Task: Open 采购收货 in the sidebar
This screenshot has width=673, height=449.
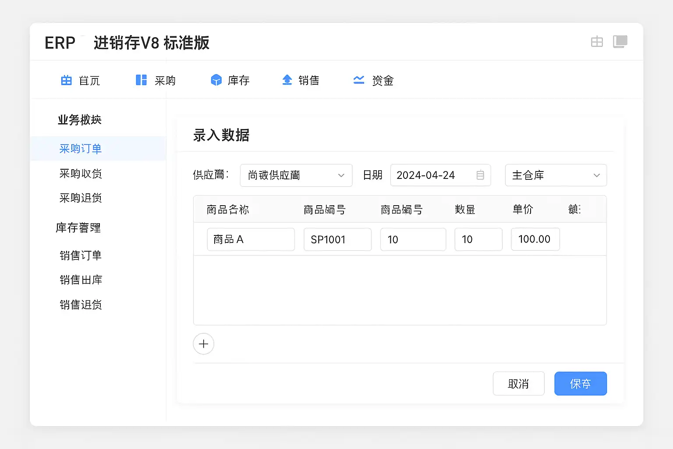Action: pyautogui.click(x=81, y=174)
